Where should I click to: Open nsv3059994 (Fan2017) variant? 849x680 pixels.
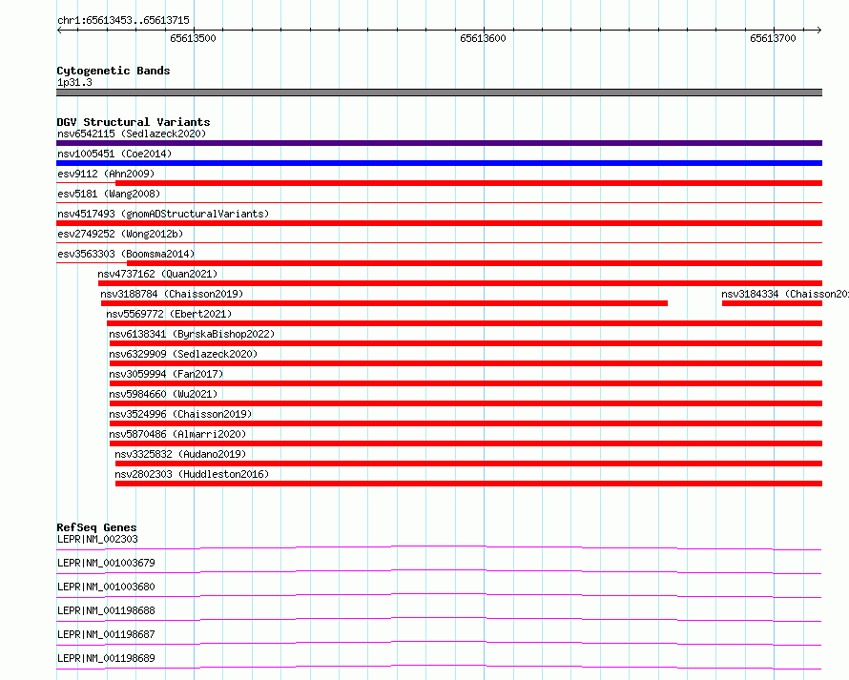click(x=166, y=374)
